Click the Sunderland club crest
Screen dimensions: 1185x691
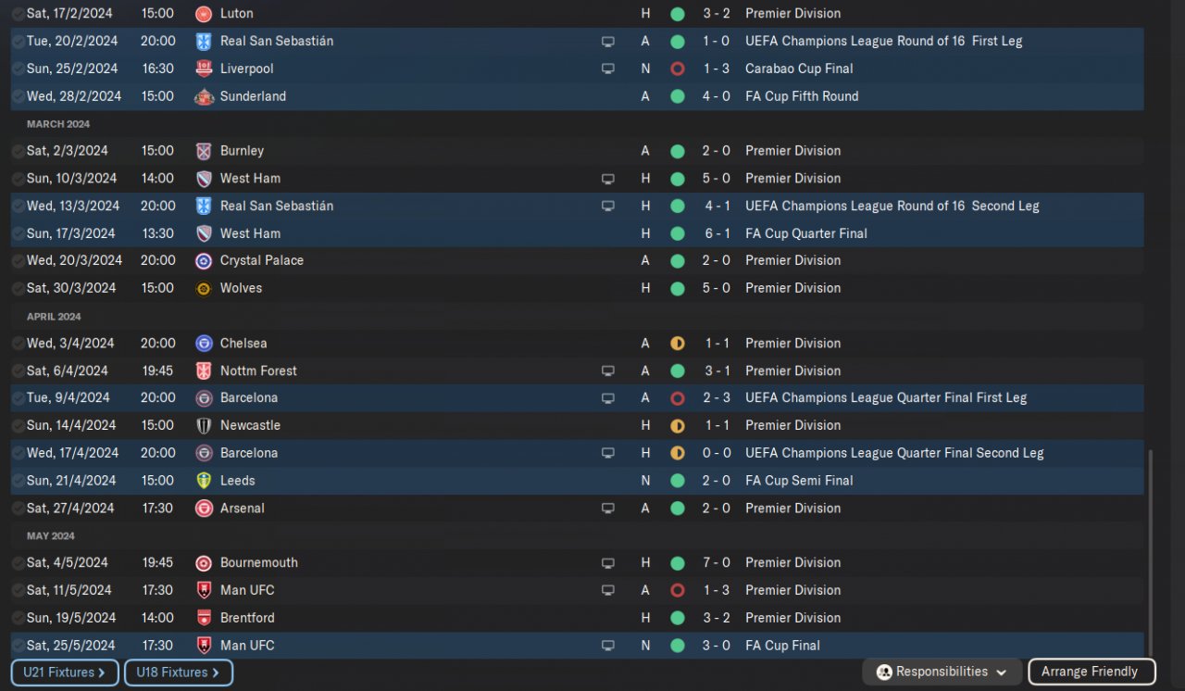[x=204, y=96]
